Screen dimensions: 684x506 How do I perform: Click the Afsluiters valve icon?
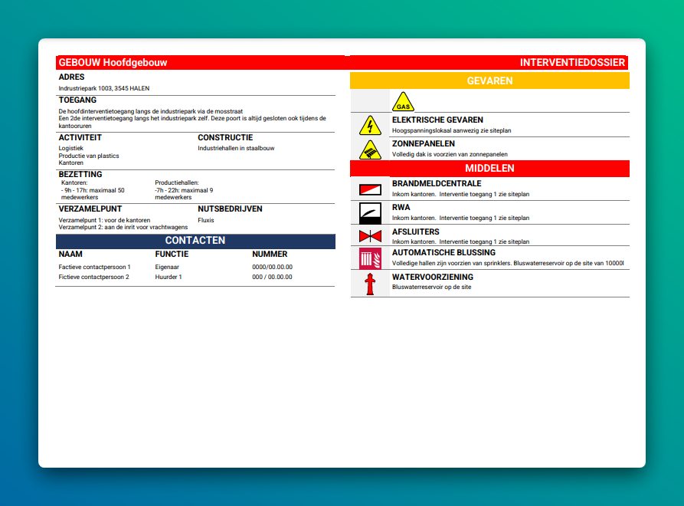[370, 236]
